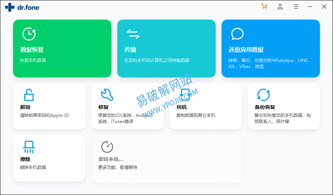Image resolution: width=333 pixels, height=195 pixels.
Task: Click the Erase shredder icon
Action: (29, 147)
